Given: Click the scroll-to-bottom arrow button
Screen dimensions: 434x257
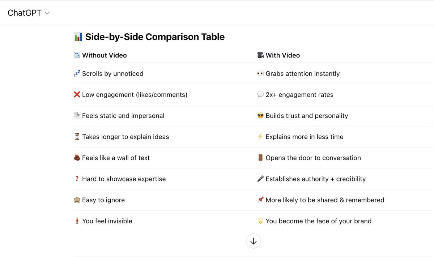Looking at the screenshot, I should (x=253, y=241).
